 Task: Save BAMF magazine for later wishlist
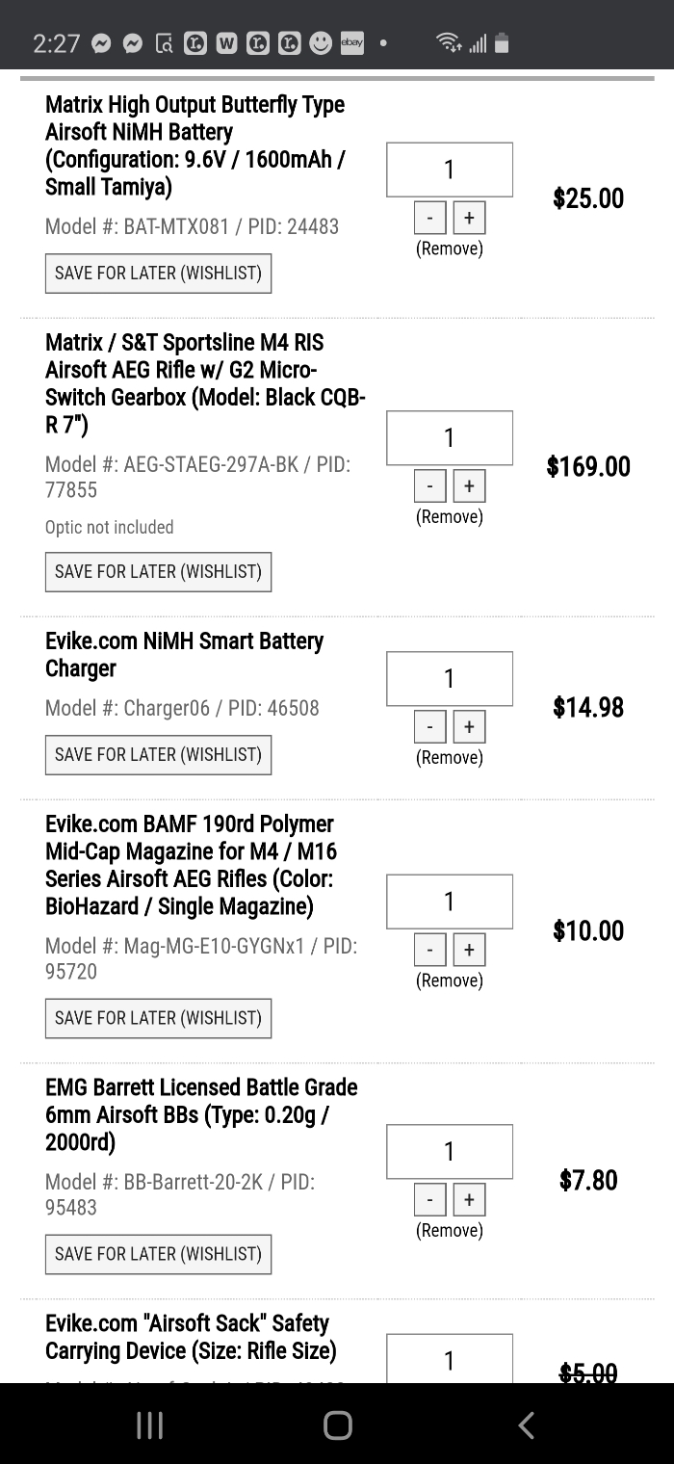click(159, 1018)
